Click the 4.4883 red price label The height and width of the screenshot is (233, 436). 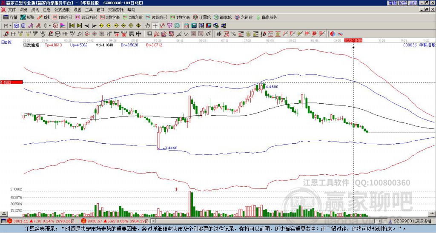11,82
